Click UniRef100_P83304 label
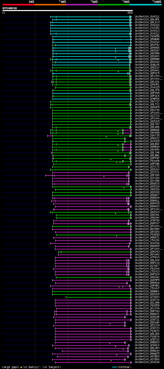Viewport: 164px width, 369px height. (x=147, y=269)
